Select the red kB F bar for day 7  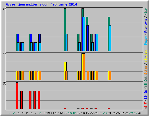[x=35, y=100]
